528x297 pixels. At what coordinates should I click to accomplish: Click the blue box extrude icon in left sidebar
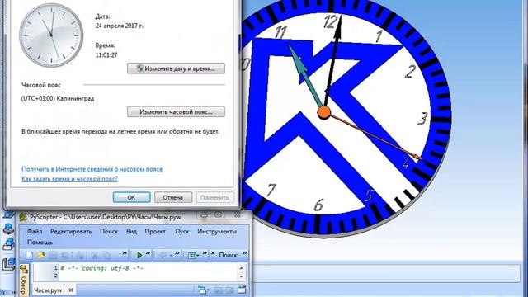pyautogui.click(x=8, y=244)
